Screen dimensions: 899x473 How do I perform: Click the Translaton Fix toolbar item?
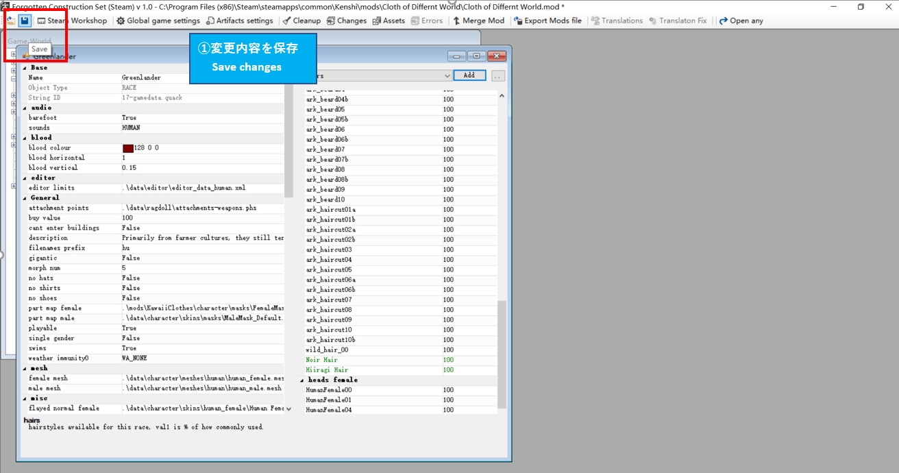(678, 21)
